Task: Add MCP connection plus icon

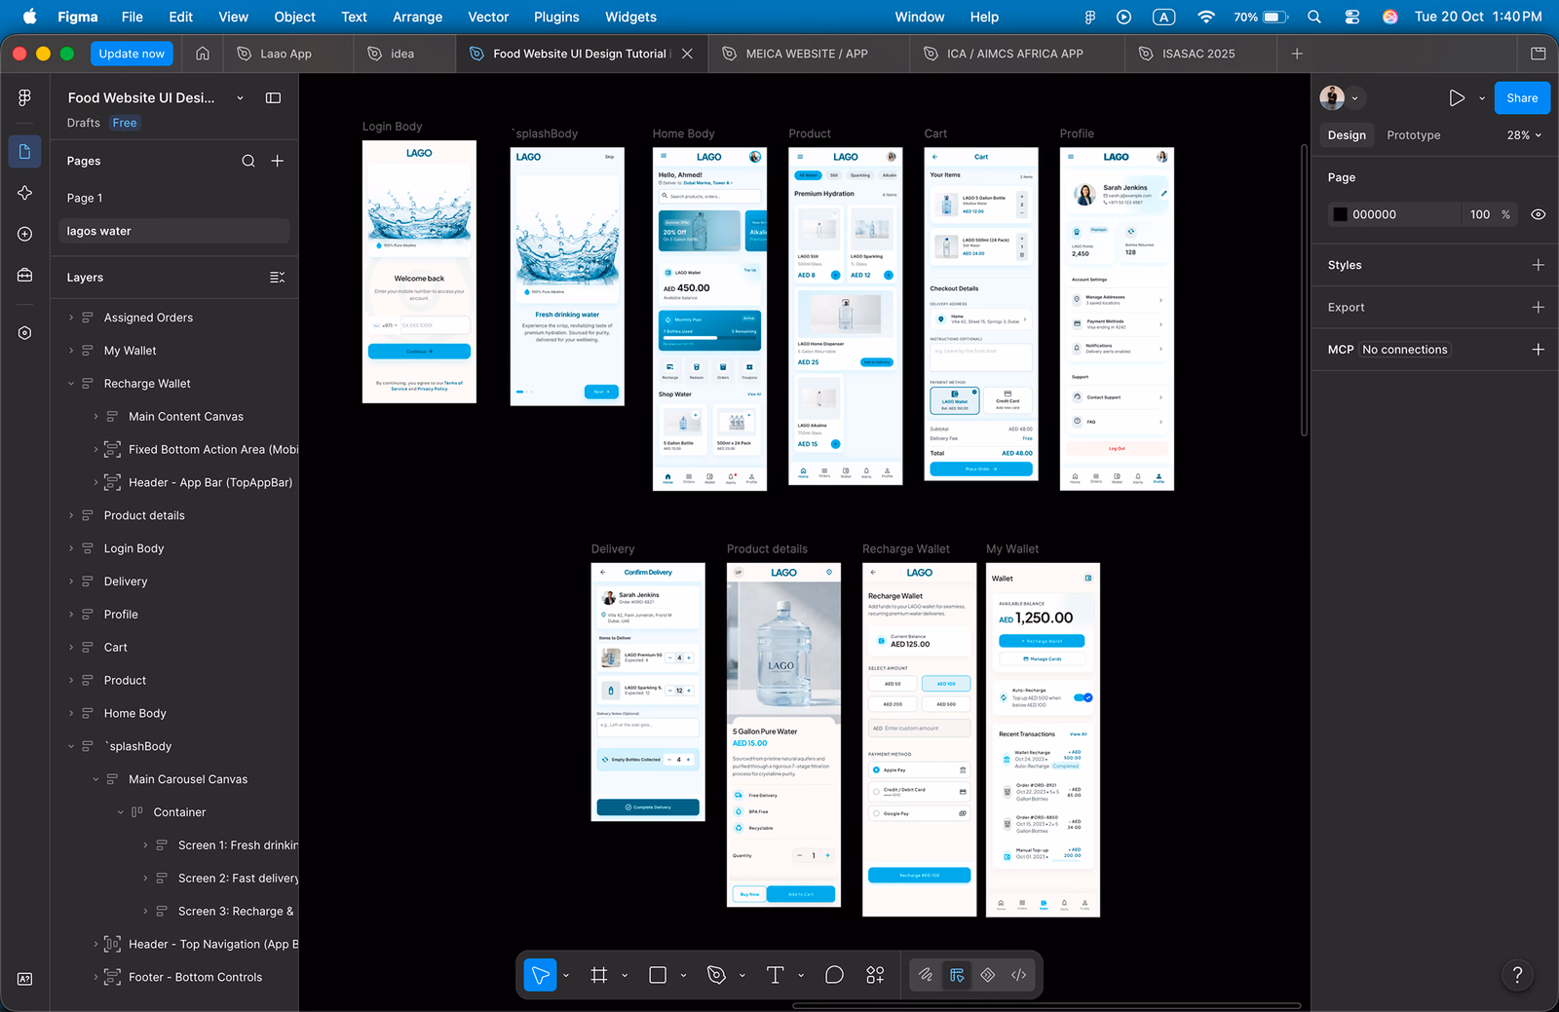Action: [x=1539, y=350]
